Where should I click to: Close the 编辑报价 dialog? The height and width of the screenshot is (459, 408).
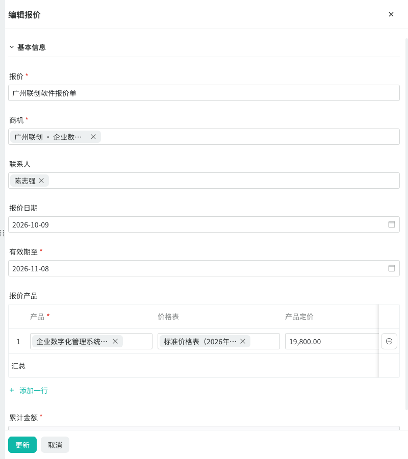(x=391, y=14)
